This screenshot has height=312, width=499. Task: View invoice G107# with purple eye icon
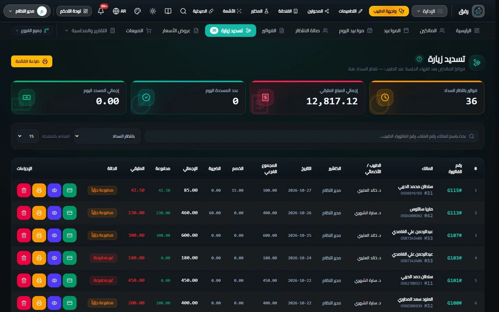pyautogui.click(x=54, y=235)
